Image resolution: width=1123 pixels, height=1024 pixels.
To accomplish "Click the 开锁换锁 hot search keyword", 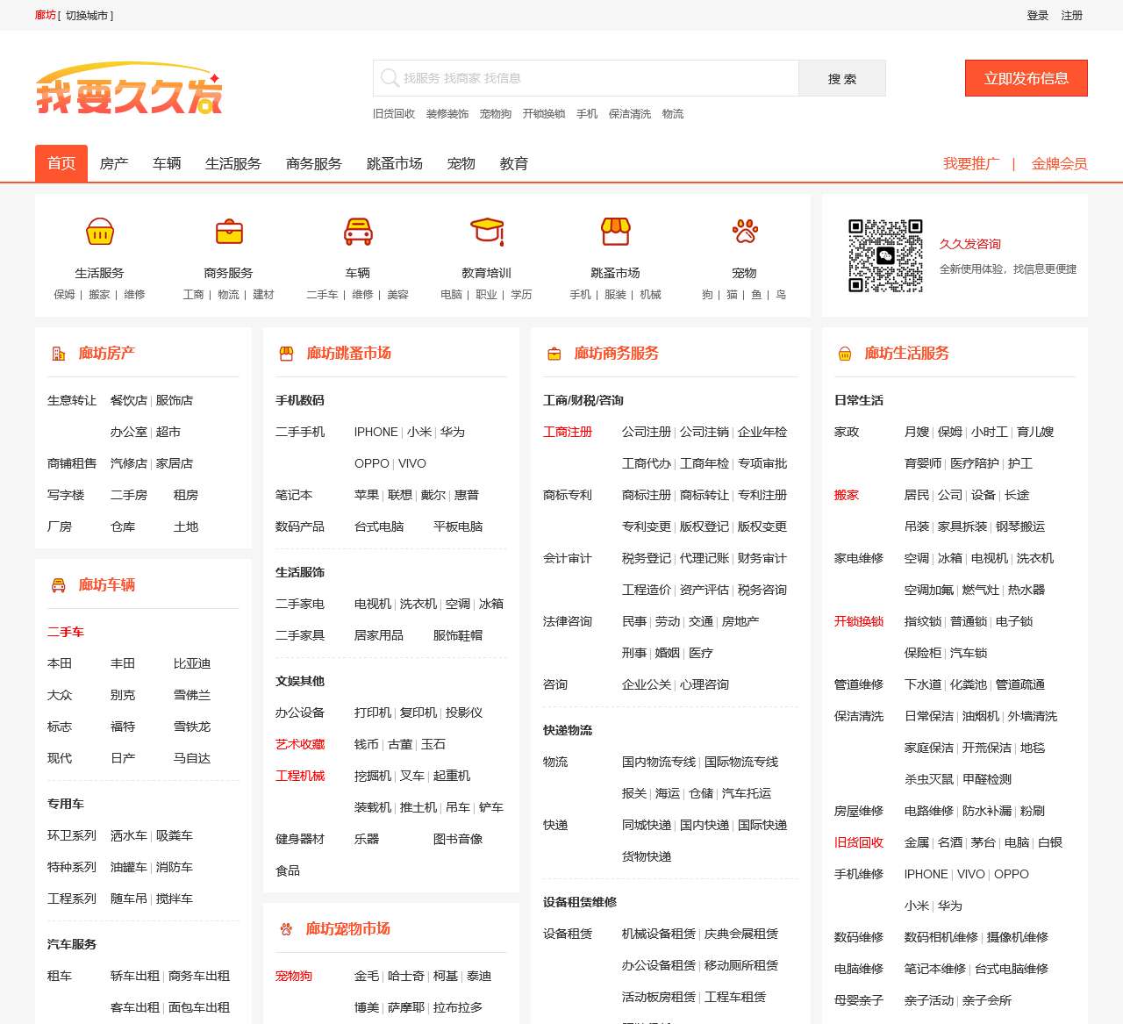I will [x=544, y=114].
